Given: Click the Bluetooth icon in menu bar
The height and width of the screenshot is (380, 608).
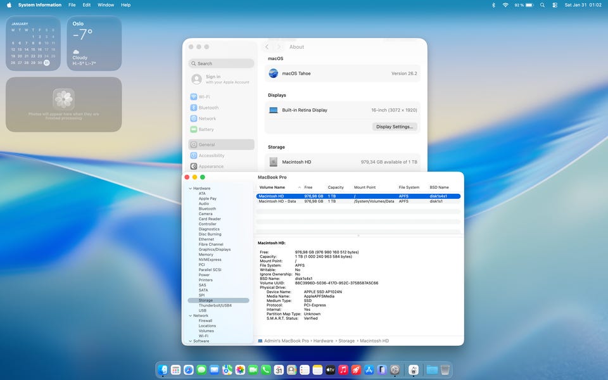Looking at the screenshot, I should pos(493,5).
